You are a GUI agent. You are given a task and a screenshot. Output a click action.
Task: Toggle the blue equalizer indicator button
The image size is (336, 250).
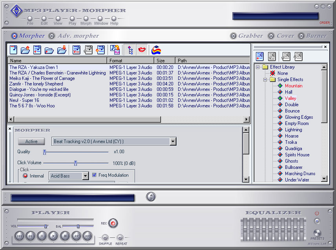317,221
